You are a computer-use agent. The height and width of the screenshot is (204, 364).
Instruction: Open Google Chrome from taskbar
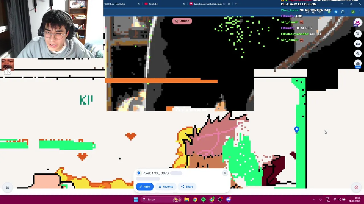click(x=195, y=199)
